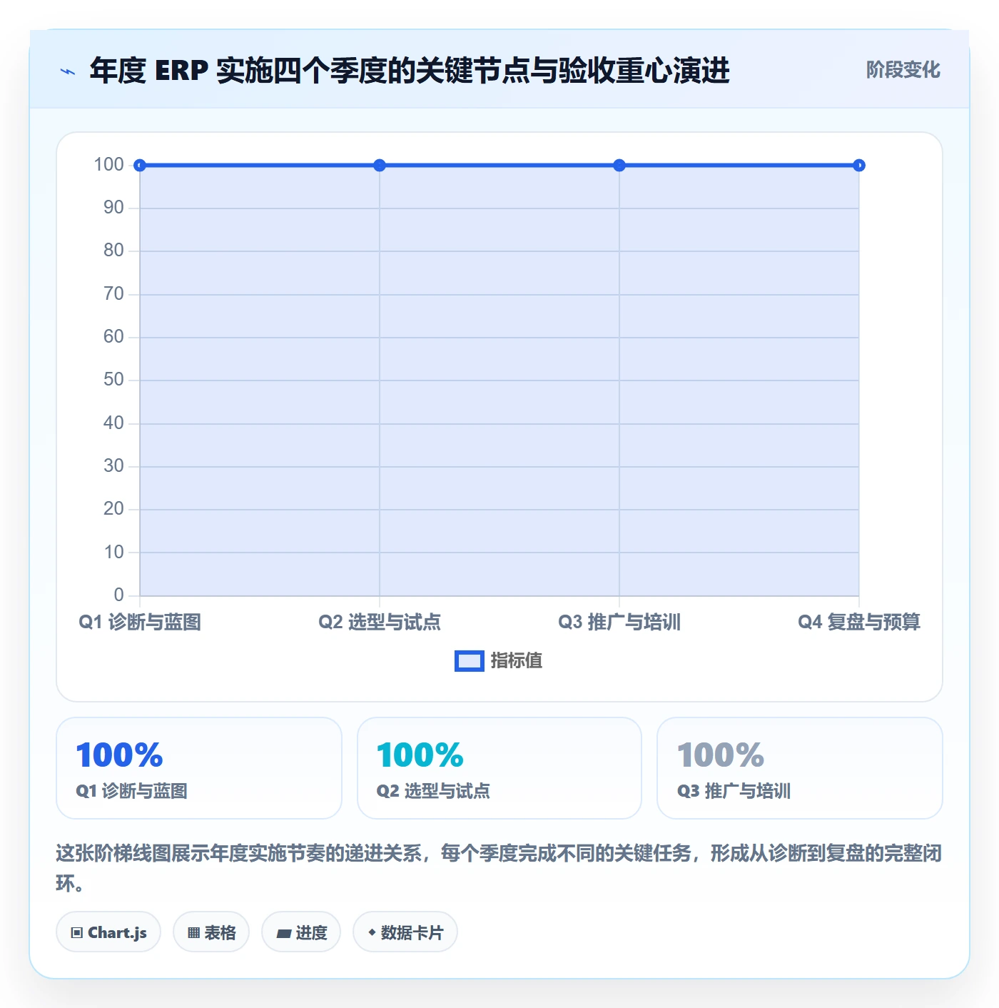Open the Q1 诊断与蓝图 100% card

click(x=199, y=768)
